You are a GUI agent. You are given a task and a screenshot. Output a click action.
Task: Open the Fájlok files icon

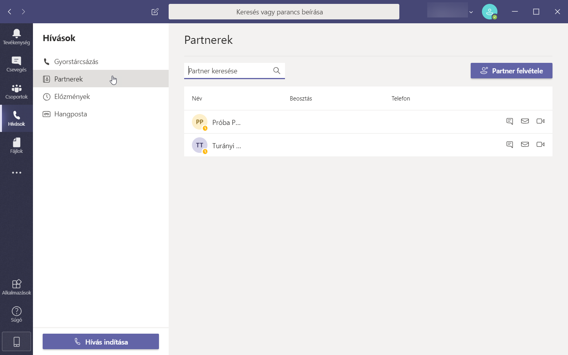click(x=16, y=145)
